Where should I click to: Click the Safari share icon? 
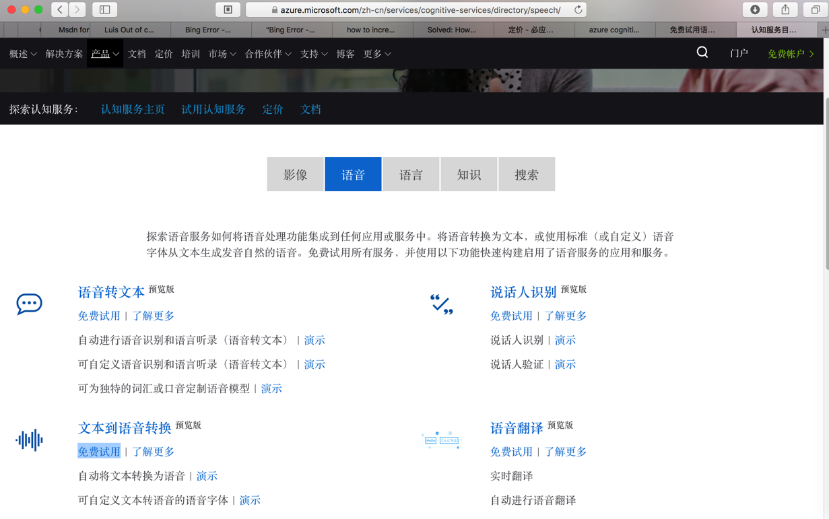785,9
